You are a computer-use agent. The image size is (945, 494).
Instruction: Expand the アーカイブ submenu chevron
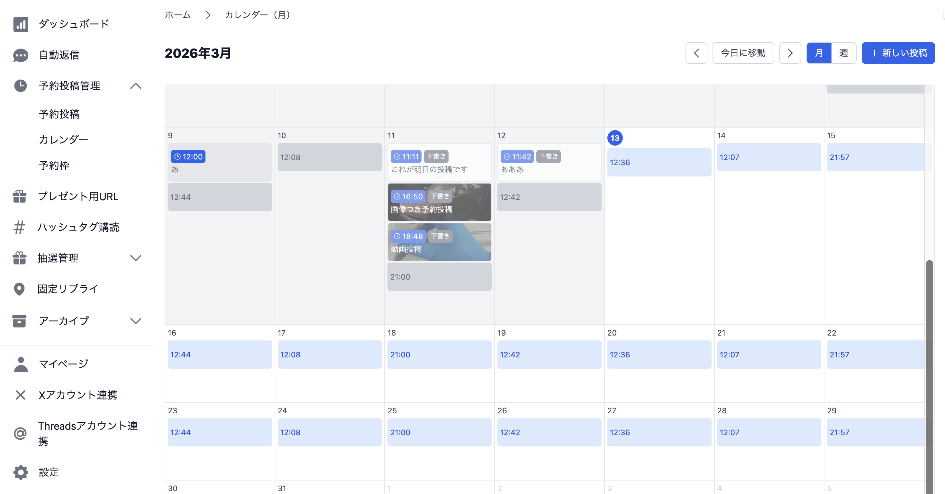coord(135,321)
